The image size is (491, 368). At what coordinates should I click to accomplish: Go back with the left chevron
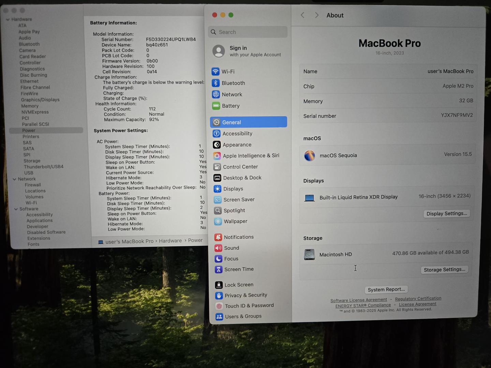(x=302, y=15)
